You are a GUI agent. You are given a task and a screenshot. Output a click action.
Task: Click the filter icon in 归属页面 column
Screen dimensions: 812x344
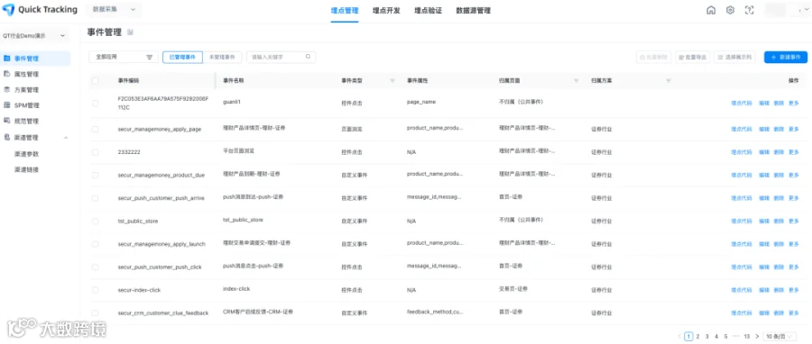pyautogui.click(x=576, y=80)
